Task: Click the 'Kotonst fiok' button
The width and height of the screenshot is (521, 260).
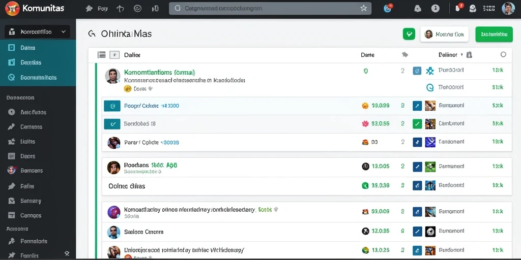Action: point(444,34)
